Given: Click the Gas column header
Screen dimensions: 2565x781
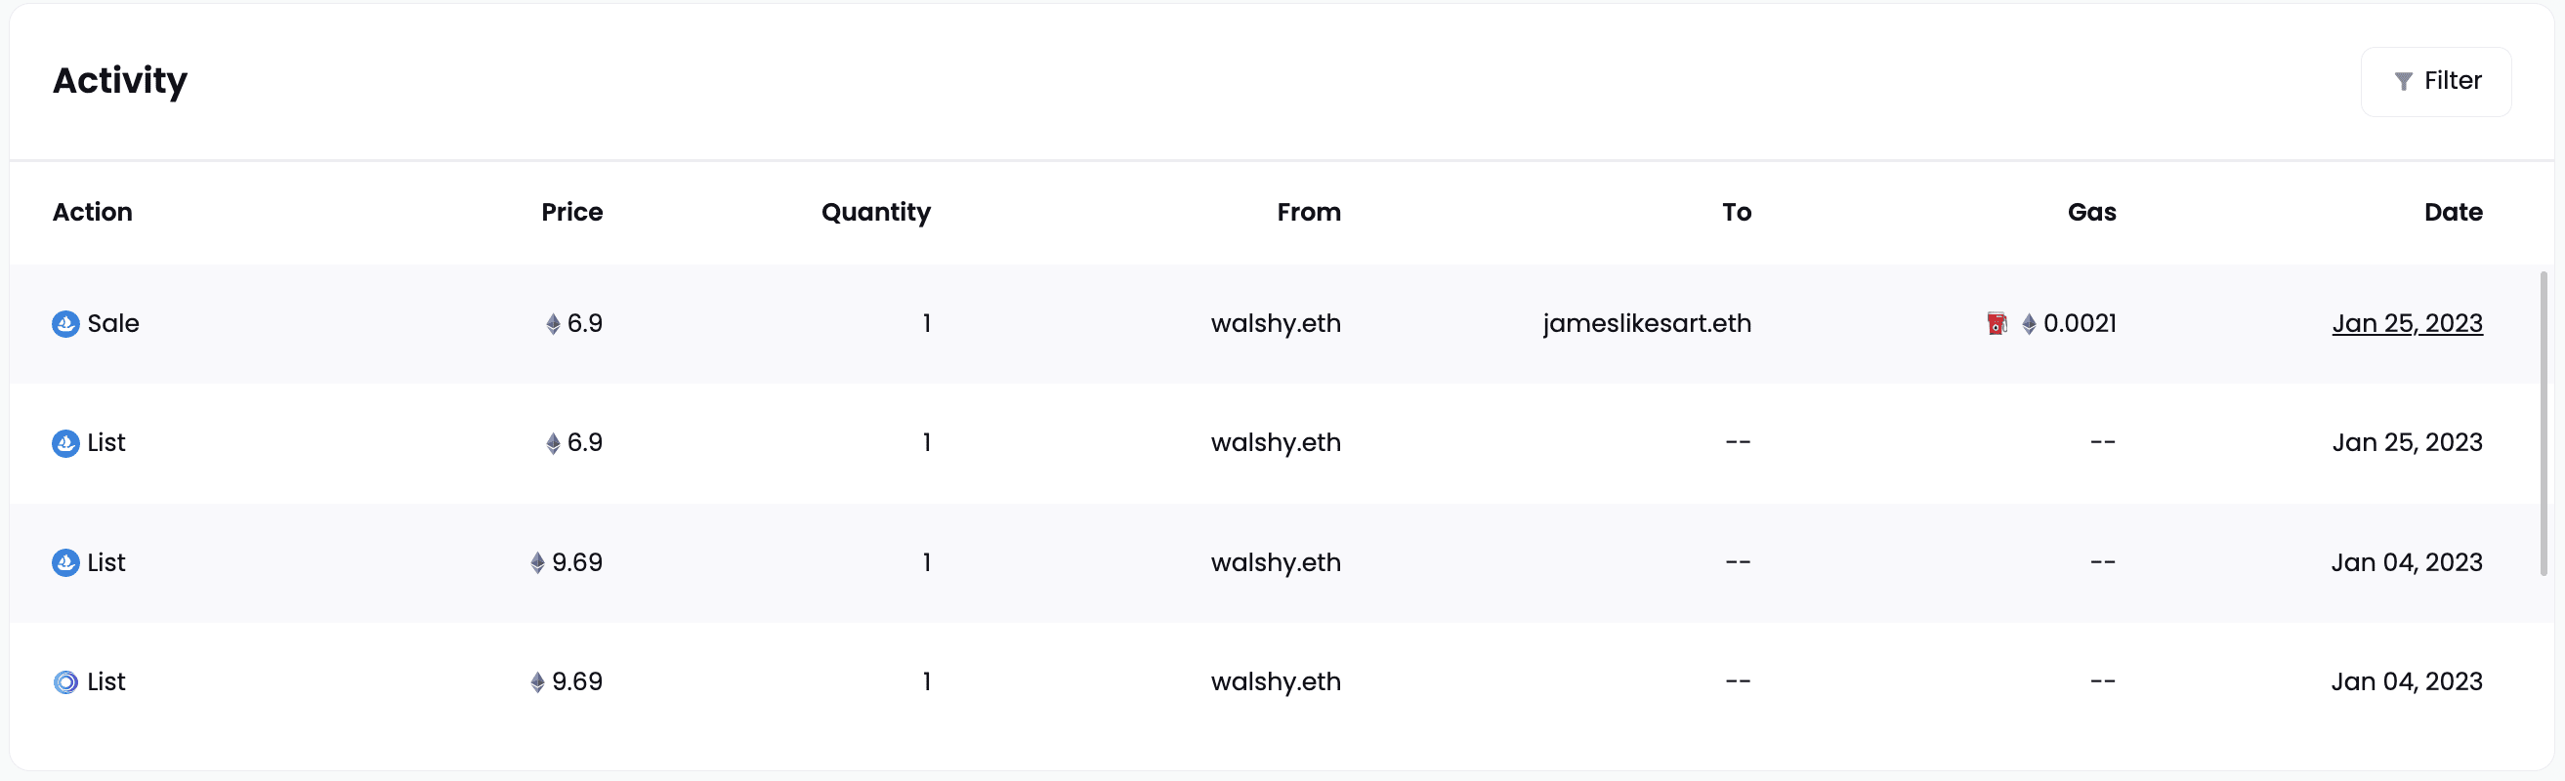Looking at the screenshot, I should [x=2091, y=212].
